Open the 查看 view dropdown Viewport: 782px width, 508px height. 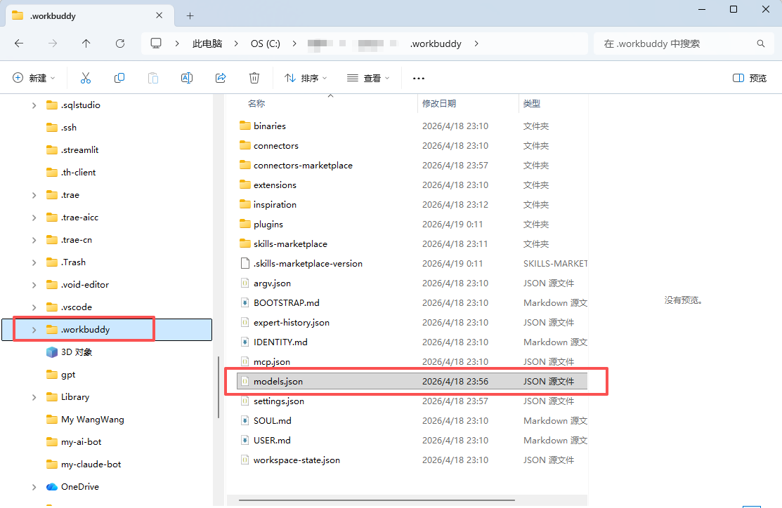click(368, 78)
